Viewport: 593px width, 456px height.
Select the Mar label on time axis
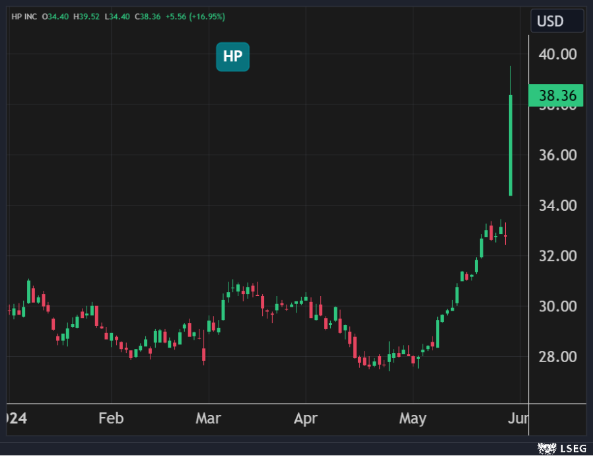pyautogui.click(x=209, y=418)
